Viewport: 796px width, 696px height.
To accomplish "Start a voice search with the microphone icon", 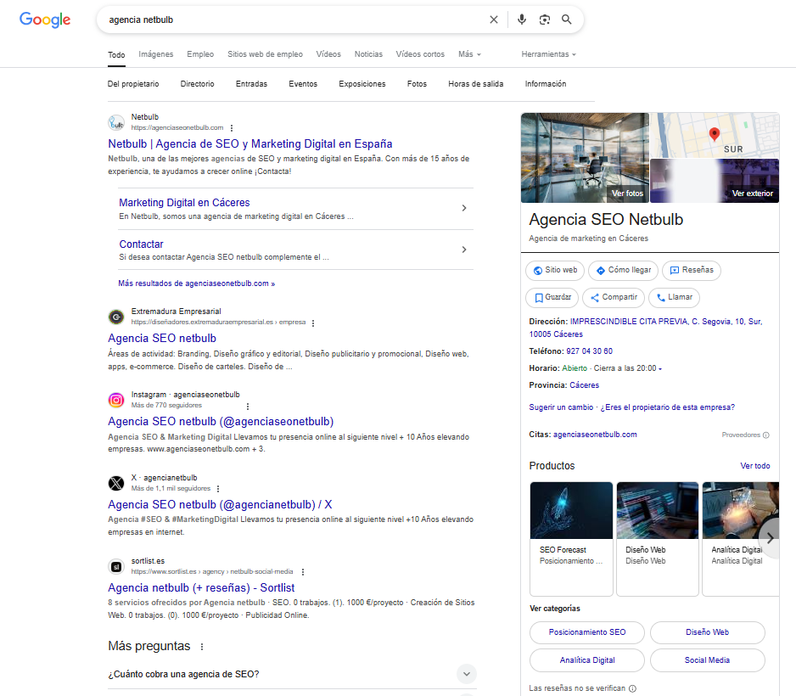I will point(521,19).
